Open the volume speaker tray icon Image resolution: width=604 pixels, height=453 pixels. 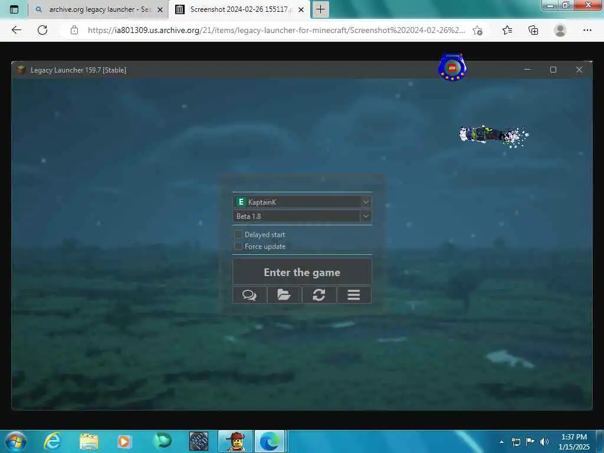[x=544, y=442]
